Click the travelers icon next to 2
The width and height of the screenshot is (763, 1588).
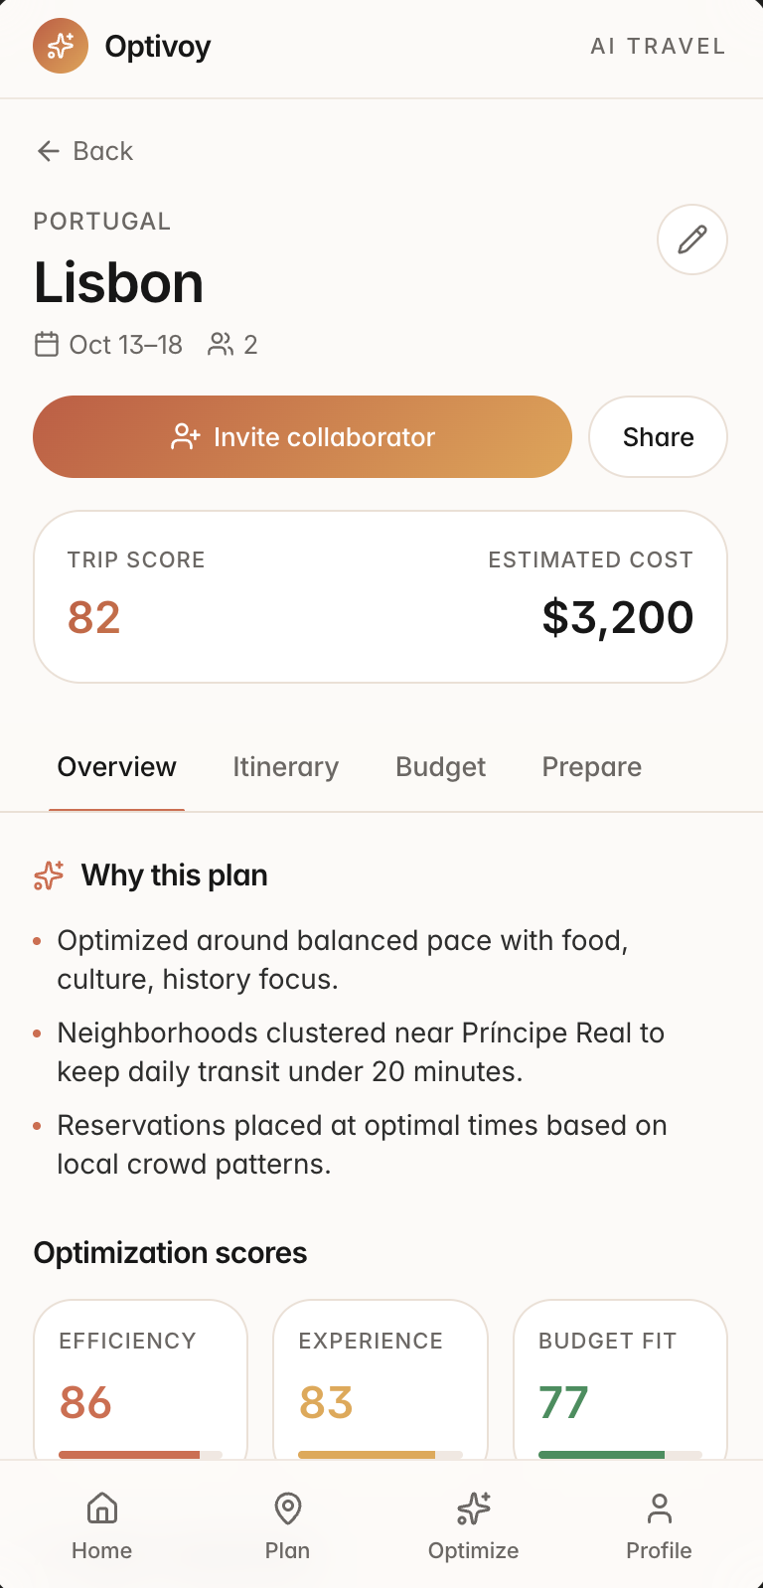pos(221,345)
